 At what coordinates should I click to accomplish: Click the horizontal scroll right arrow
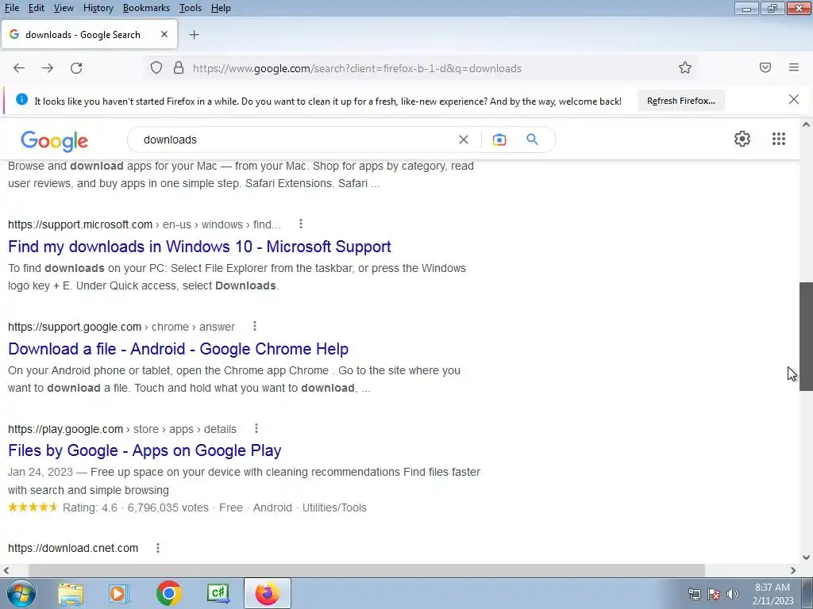click(793, 570)
